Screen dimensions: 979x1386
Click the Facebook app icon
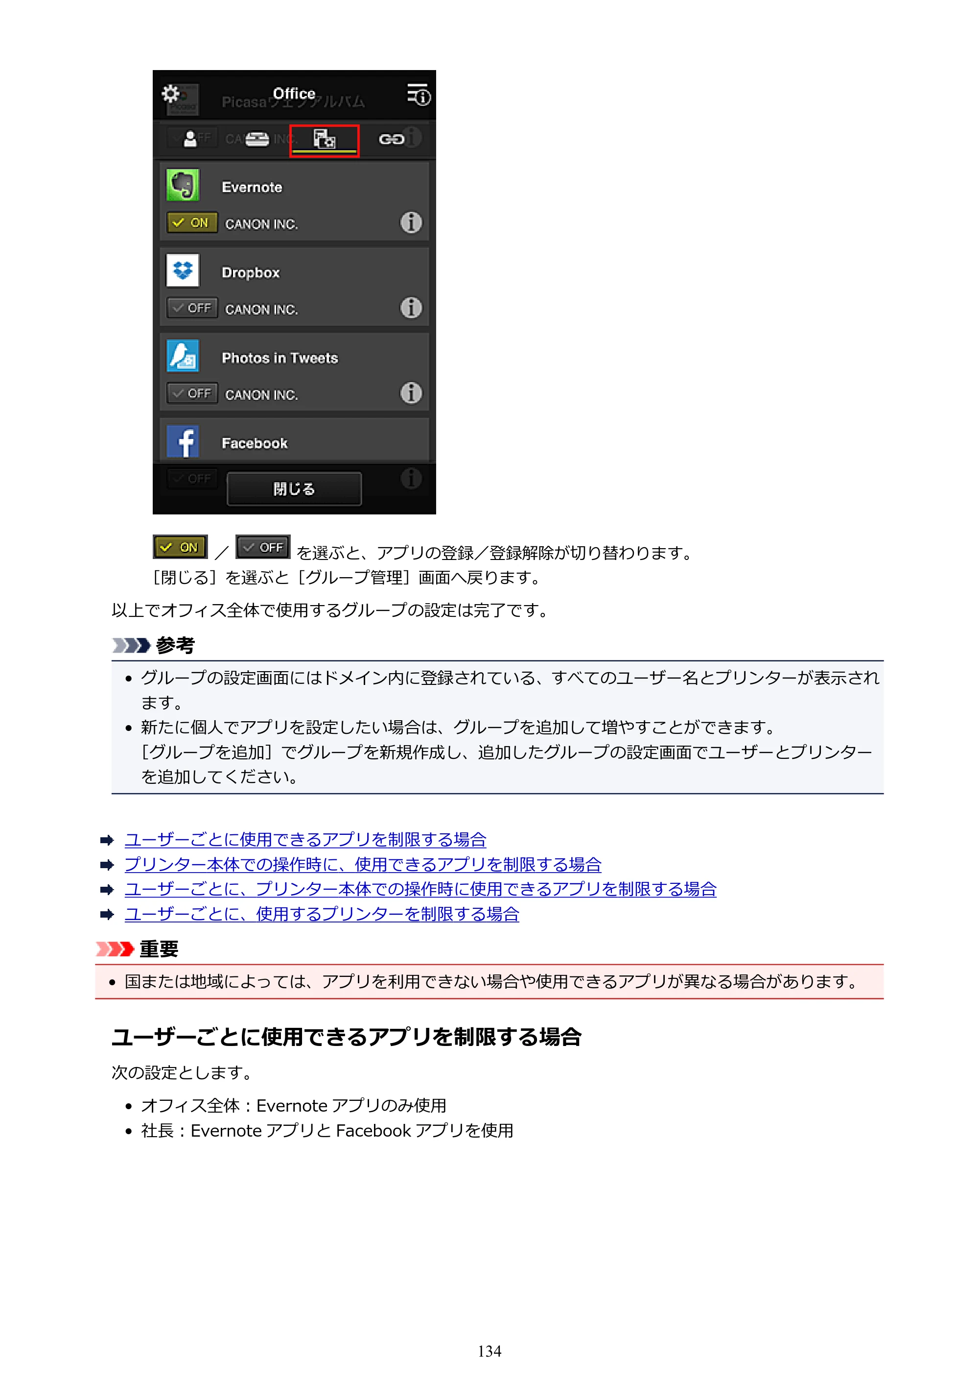coord(183,441)
